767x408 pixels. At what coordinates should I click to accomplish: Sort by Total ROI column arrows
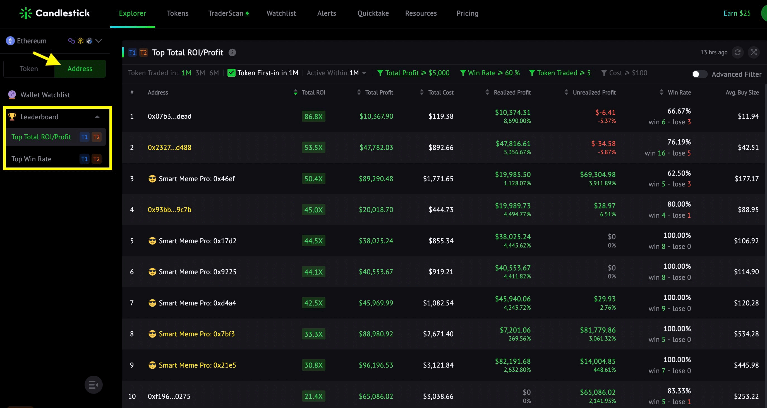click(x=295, y=92)
